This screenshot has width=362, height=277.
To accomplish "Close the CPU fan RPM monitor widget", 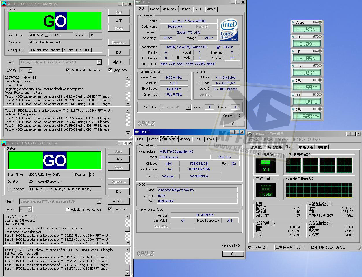I will 320,109.
